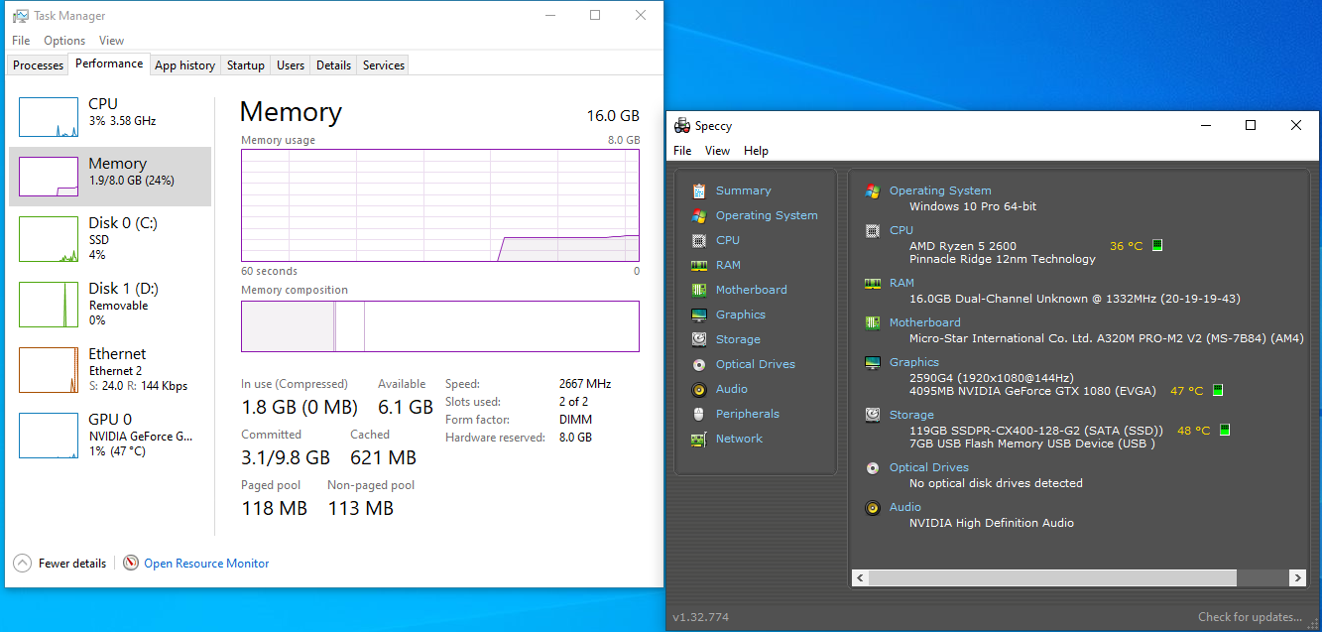
Task: Click the drive icon beside Storage summary heading
Action: click(873, 415)
